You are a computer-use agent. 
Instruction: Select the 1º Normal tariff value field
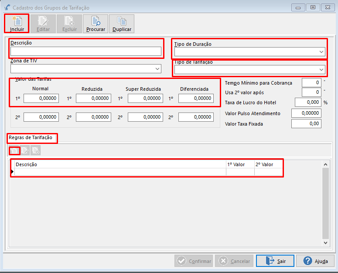tap(41, 98)
